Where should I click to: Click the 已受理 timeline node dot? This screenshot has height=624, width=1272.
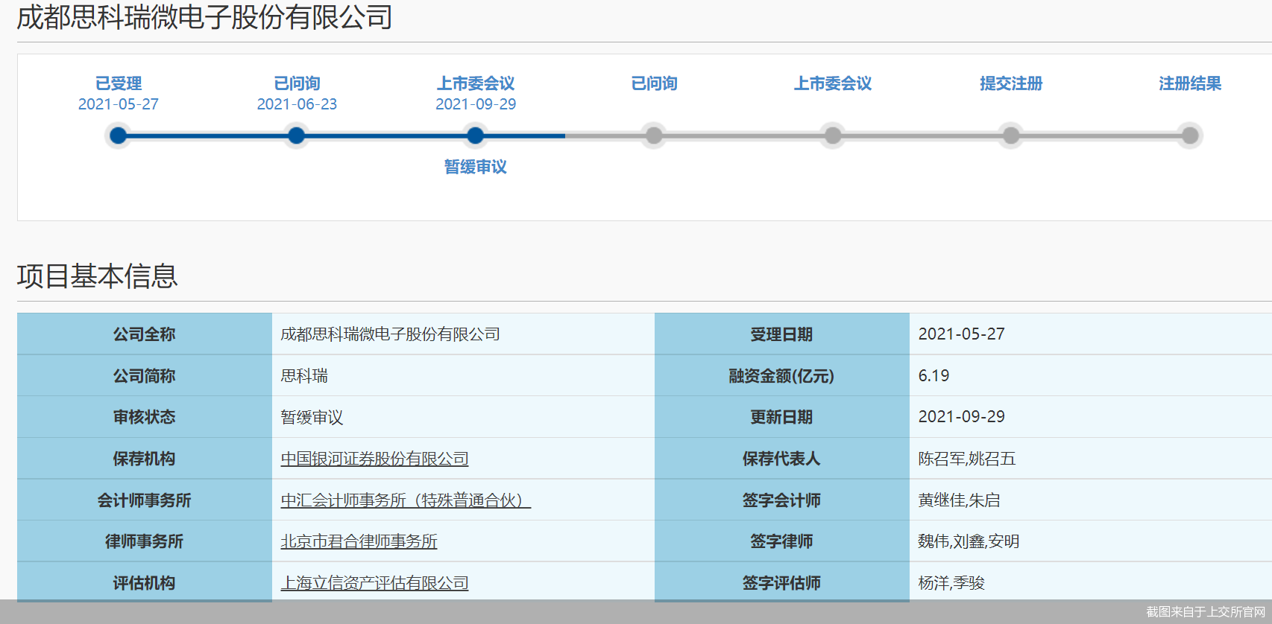pos(118,136)
